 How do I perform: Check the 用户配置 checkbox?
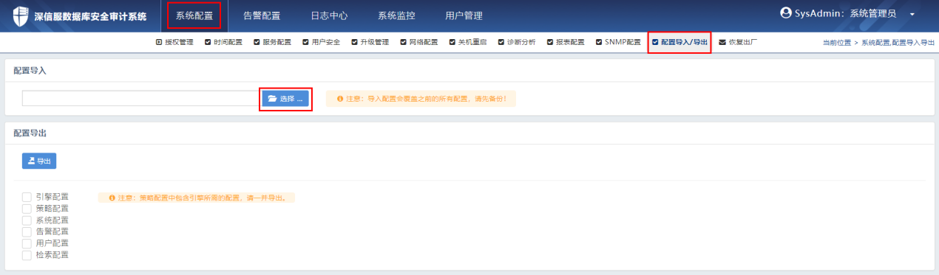click(x=27, y=243)
